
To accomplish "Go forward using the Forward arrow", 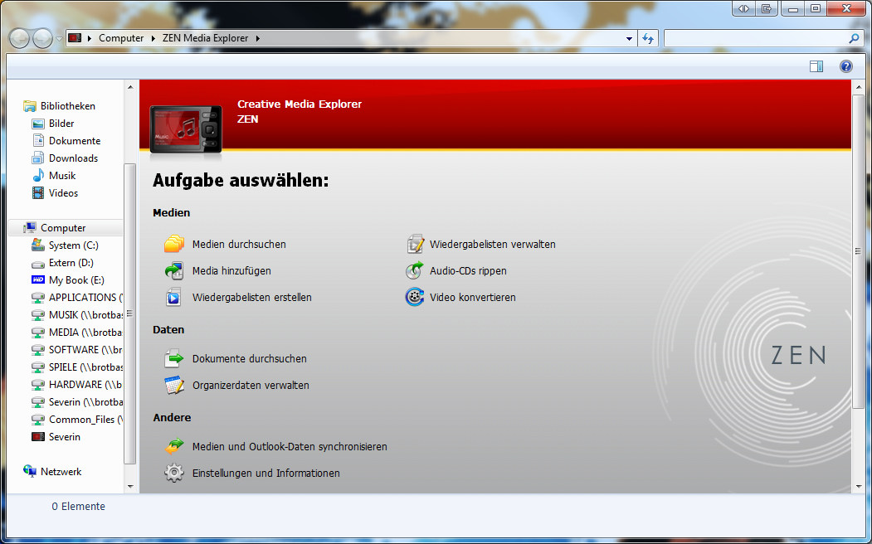I will point(43,38).
